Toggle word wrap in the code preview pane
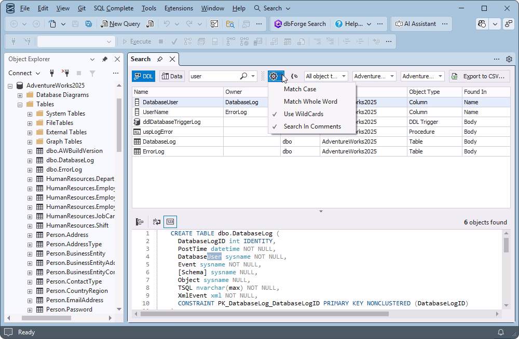 [x=156, y=222]
